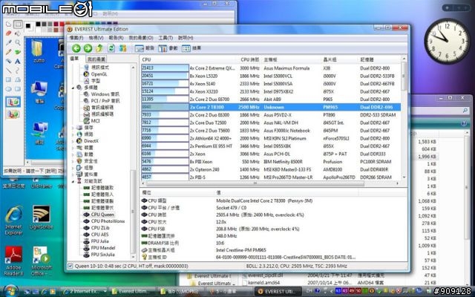
Task: Switch to the 我的最愛 favorites tab in the left pane
Action: point(96,59)
